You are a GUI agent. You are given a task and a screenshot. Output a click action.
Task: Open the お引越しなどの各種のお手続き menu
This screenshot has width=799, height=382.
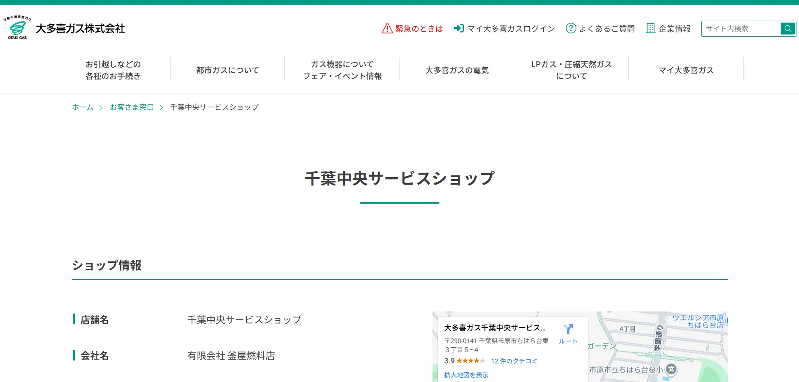113,70
